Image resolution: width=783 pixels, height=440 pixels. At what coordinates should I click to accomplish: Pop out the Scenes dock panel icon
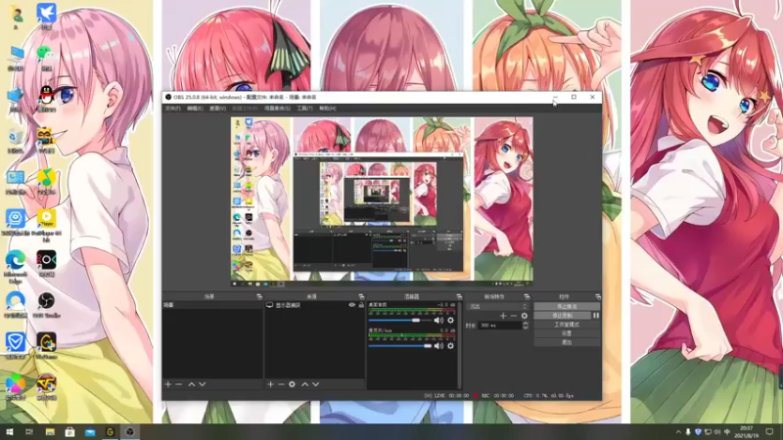[259, 297]
